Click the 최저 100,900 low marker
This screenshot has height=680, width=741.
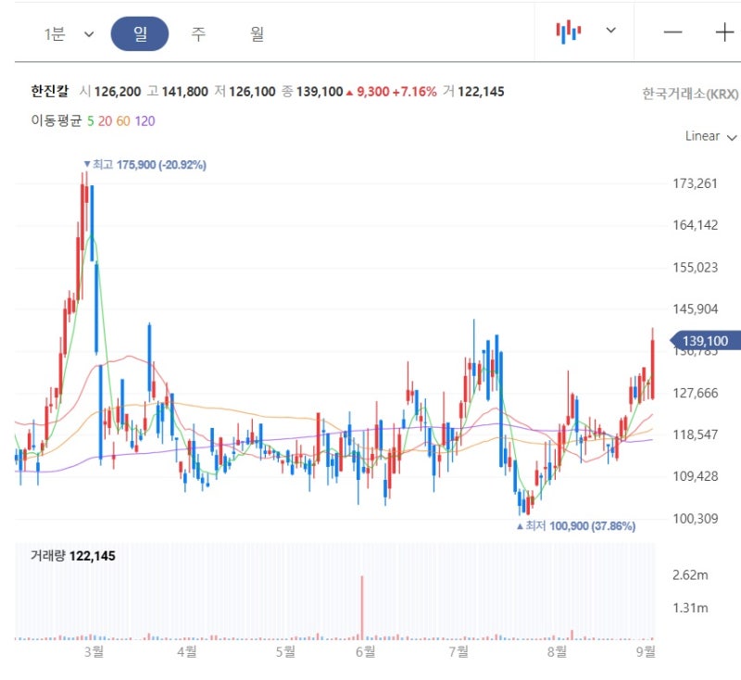(x=575, y=525)
